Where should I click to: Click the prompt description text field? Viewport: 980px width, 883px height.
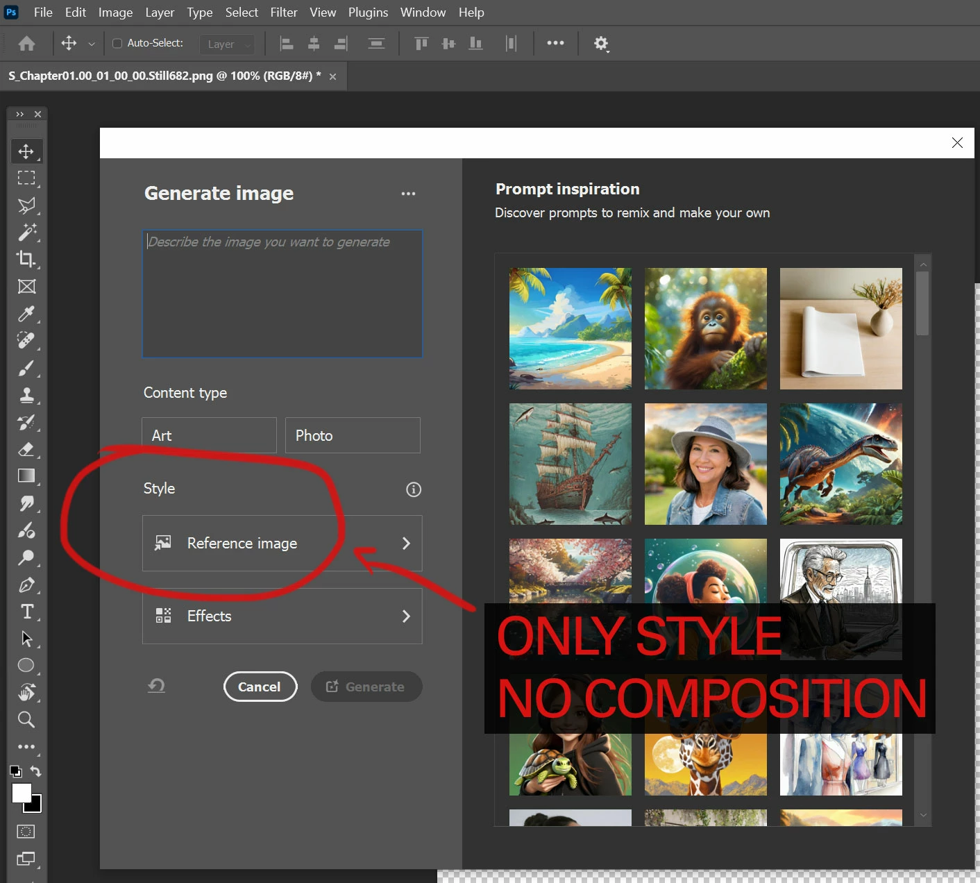pyautogui.click(x=282, y=294)
